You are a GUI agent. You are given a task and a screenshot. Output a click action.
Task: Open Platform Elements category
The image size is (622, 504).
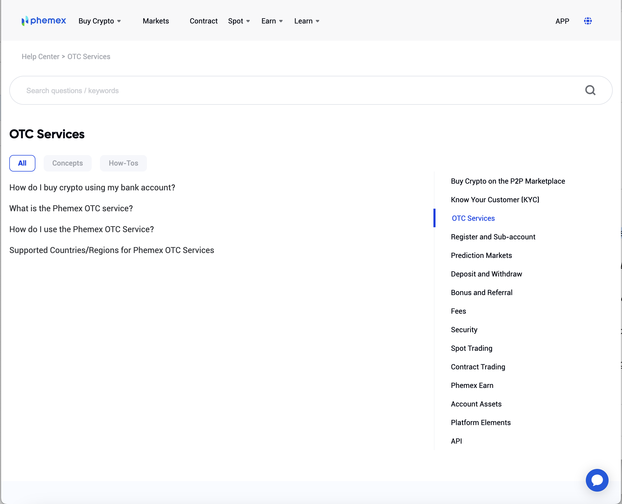pos(481,423)
